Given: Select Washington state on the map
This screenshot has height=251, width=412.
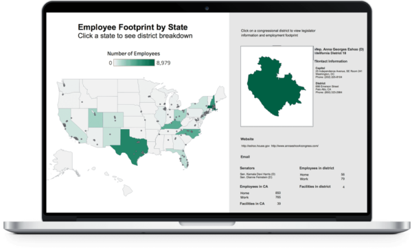Looking at the screenshot, I should click(x=69, y=86).
